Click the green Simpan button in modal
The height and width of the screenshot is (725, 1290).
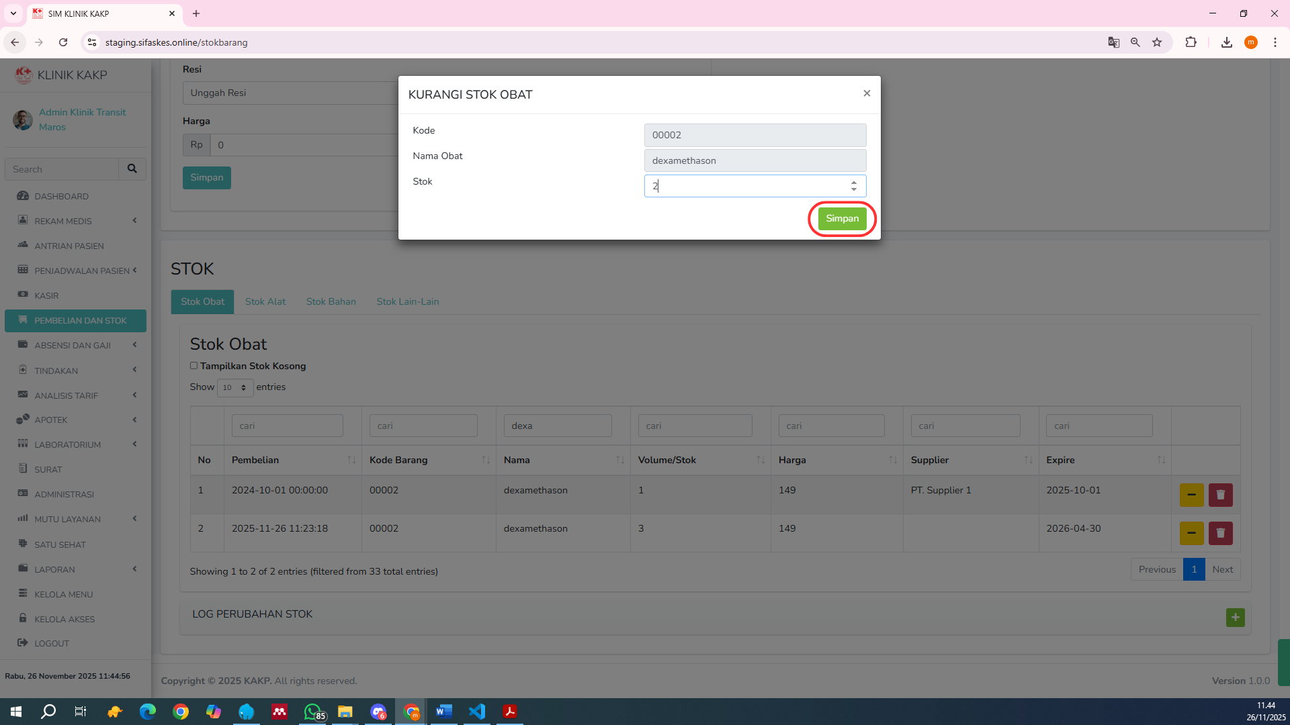[x=842, y=219]
